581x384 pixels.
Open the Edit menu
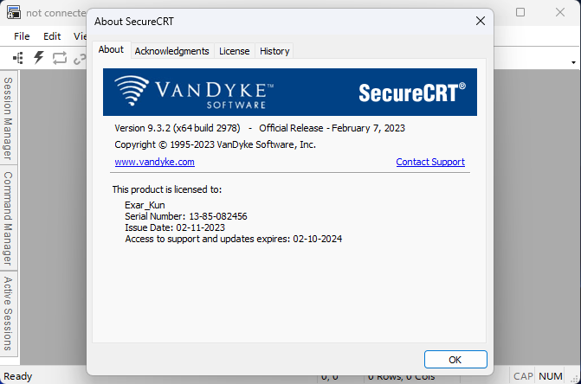tap(52, 36)
